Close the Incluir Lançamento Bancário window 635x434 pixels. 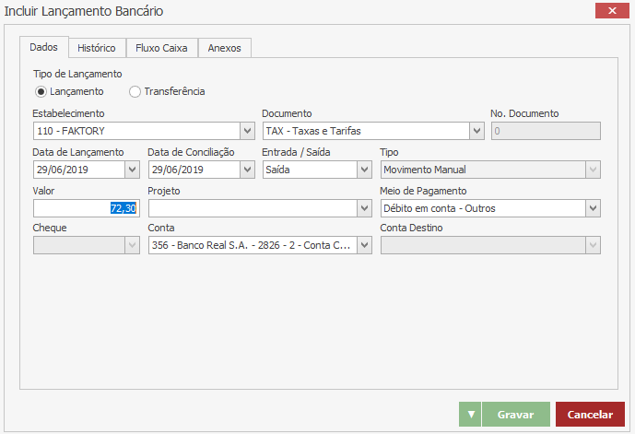(x=611, y=11)
